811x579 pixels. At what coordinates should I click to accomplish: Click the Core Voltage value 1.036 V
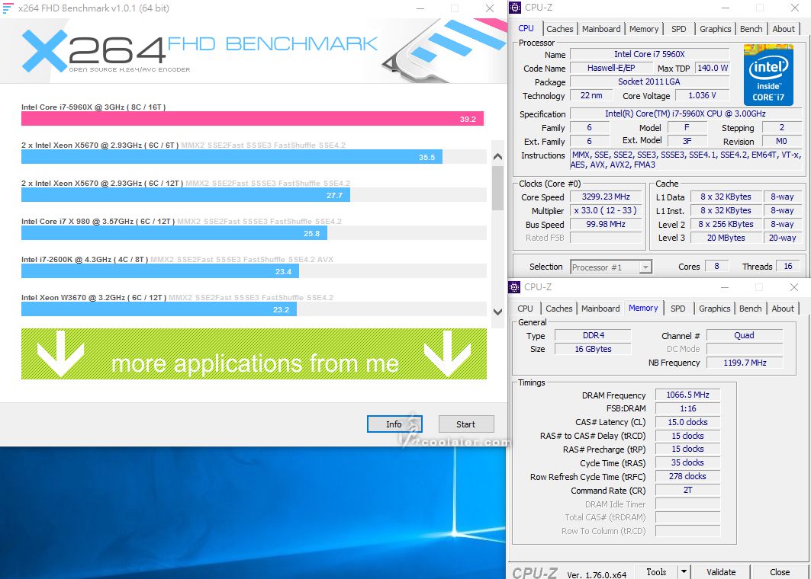pos(702,95)
